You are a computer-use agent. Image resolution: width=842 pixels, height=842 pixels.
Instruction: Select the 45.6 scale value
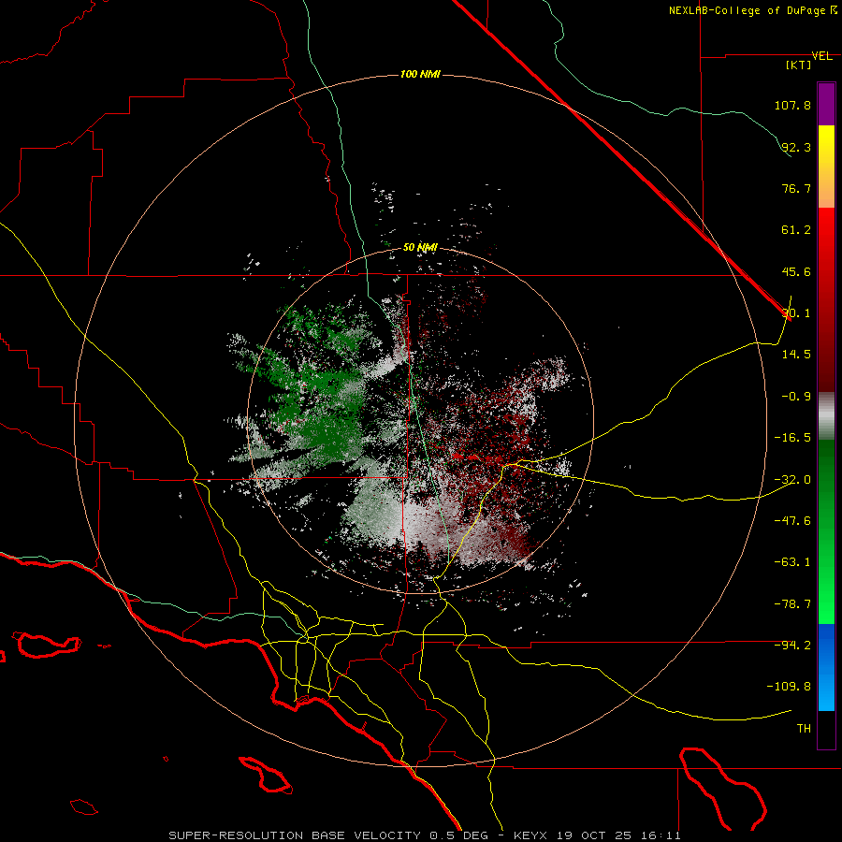796,271
